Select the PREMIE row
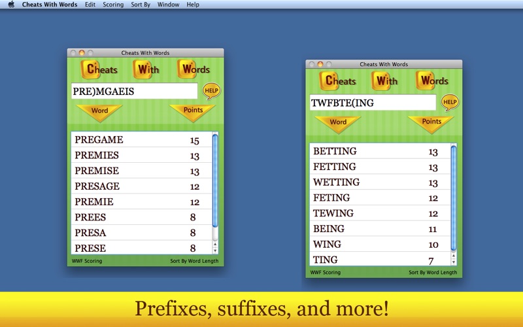 tap(141, 201)
